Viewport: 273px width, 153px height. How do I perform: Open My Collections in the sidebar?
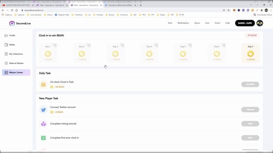coord(14,54)
